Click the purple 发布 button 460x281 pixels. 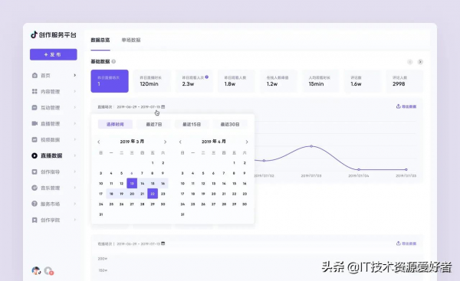[x=54, y=54]
